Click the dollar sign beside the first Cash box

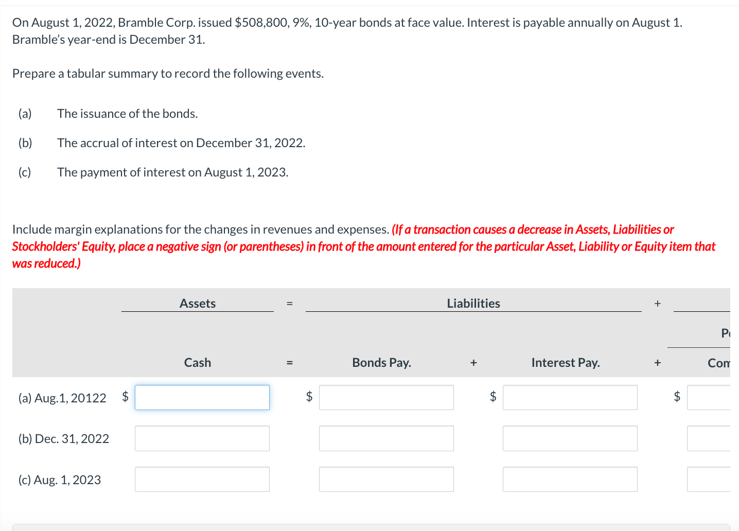[125, 396]
